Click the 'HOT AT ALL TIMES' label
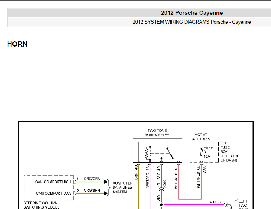 click(201, 137)
